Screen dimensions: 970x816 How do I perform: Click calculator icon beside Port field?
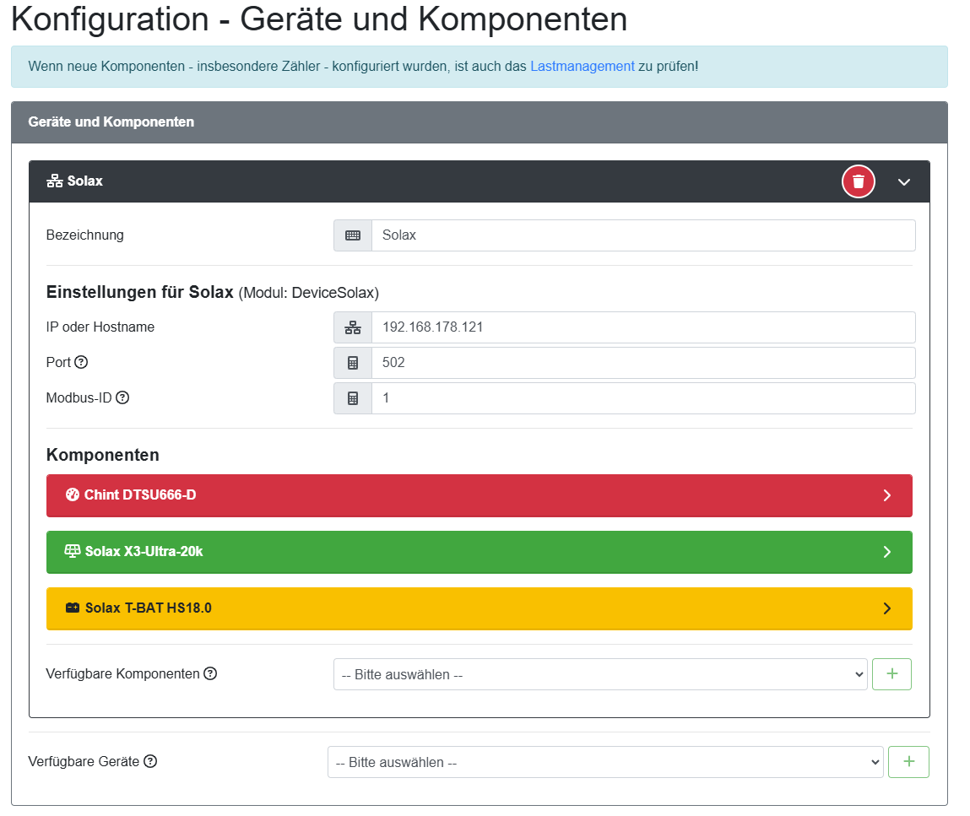pos(353,363)
